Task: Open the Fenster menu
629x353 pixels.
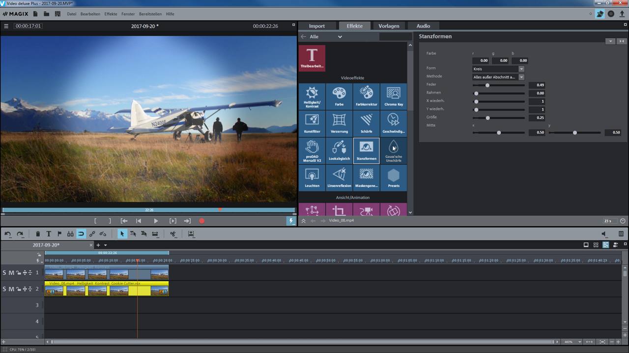Action: [128, 14]
